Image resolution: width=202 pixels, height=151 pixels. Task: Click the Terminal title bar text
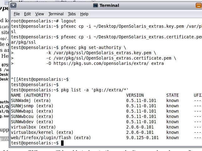pos(109,6)
